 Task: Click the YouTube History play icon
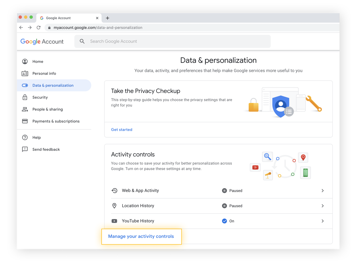click(x=114, y=221)
